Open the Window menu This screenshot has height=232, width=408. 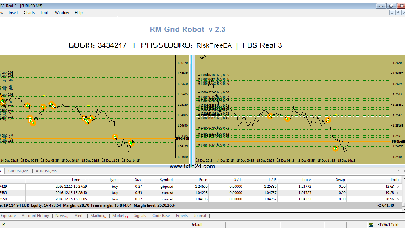62,13
